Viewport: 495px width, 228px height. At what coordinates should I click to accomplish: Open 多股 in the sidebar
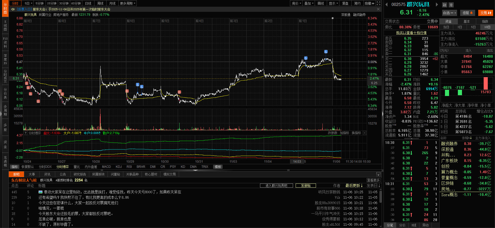click(x=5, y=127)
